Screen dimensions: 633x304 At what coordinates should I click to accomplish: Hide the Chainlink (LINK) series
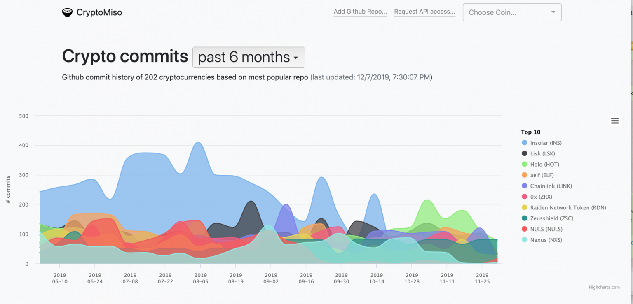pyautogui.click(x=546, y=186)
